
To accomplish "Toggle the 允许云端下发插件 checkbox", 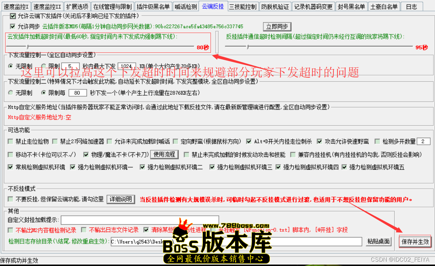I will pyautogui.click(x=13, y=16).
